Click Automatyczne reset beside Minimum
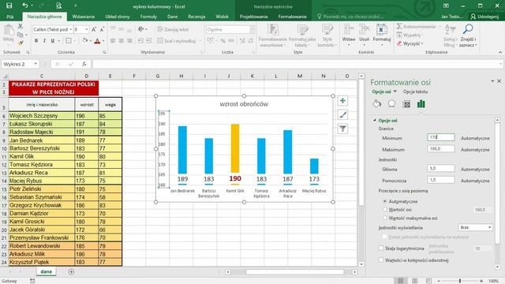Screen dimensions: 505x284 pos(475,138)
